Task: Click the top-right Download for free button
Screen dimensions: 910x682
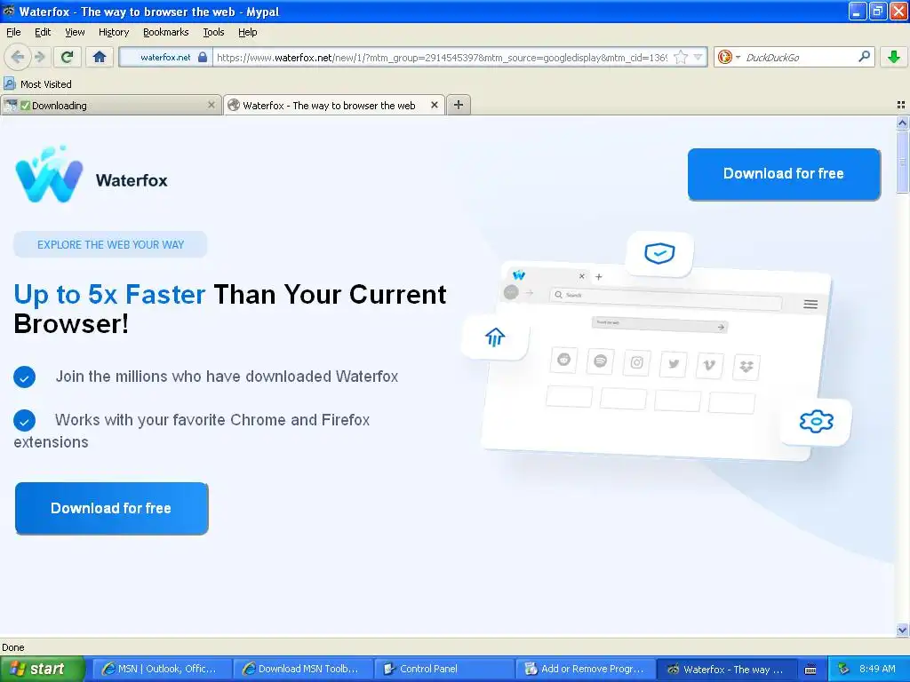Action: click(x=784, y=174)
